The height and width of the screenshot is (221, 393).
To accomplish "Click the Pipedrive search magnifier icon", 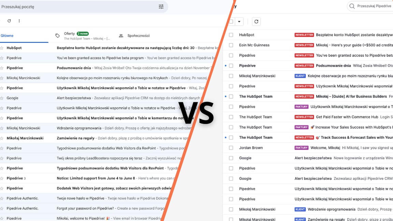I will pyautogui.click(x=352, y=6).
